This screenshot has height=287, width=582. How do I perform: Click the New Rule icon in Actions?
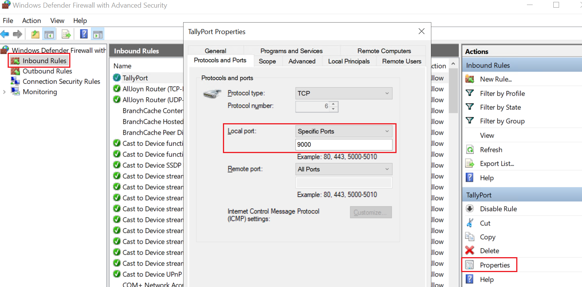point(470,79)
